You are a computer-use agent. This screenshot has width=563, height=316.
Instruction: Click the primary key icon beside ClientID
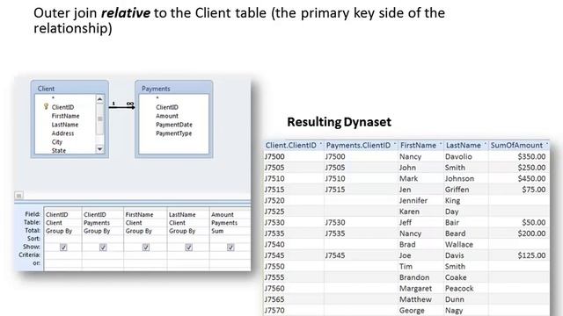coord(46,106)
